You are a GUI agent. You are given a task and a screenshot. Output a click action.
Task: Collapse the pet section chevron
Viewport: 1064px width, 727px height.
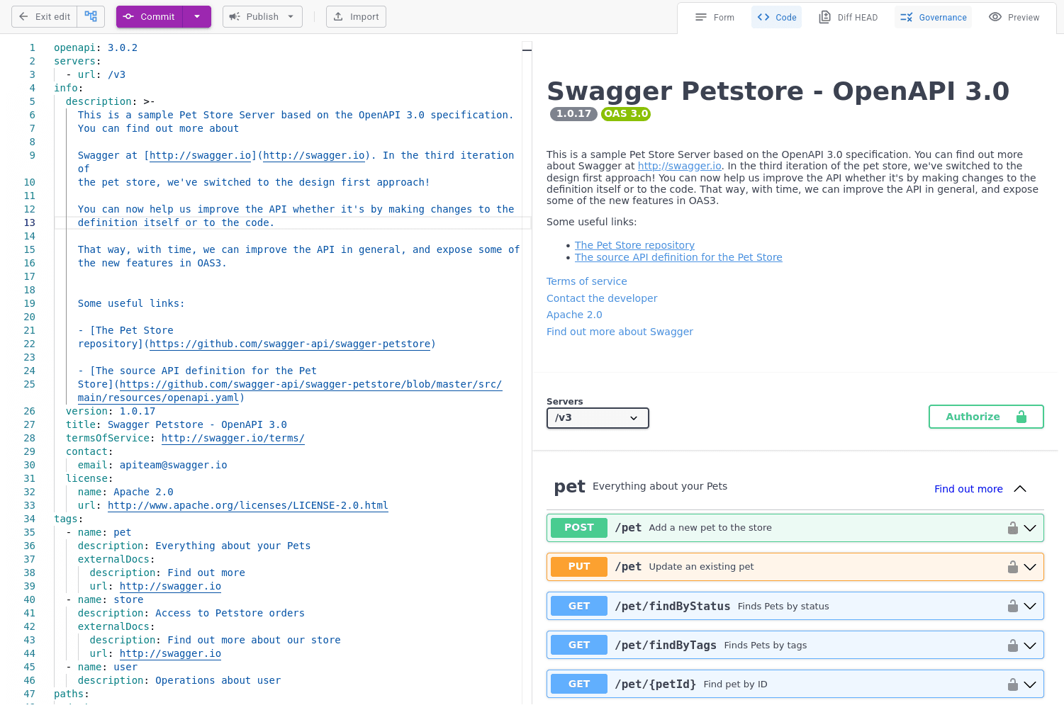point(1020,489)
